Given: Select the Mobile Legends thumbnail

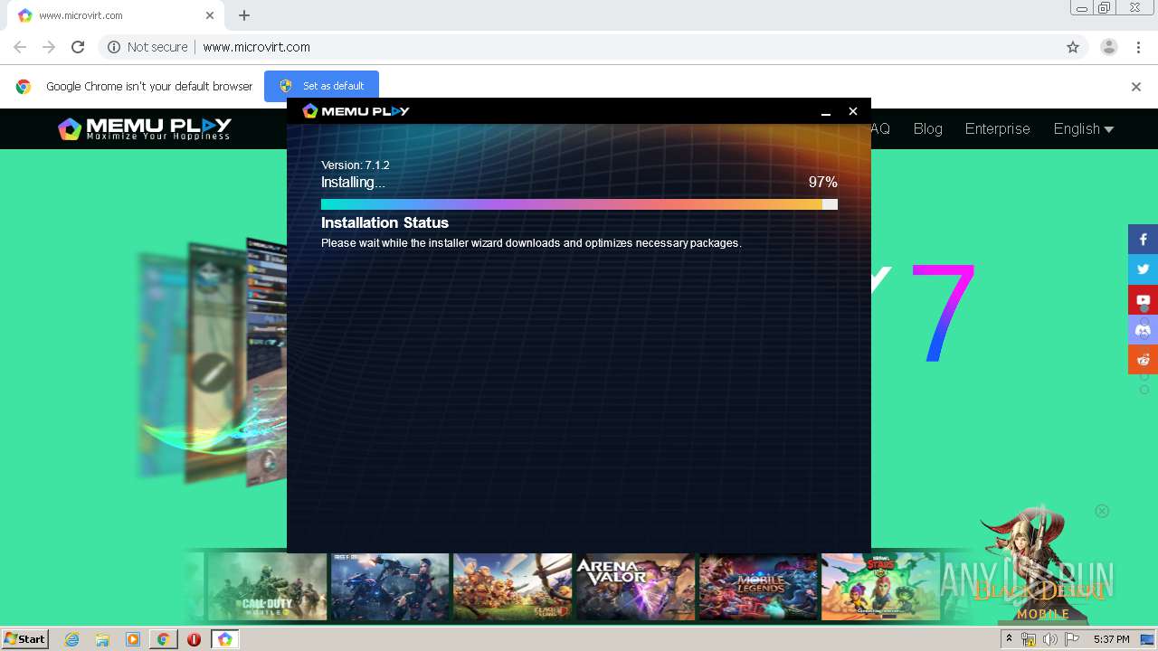Looking at the screenshot, I should [758, 586].
